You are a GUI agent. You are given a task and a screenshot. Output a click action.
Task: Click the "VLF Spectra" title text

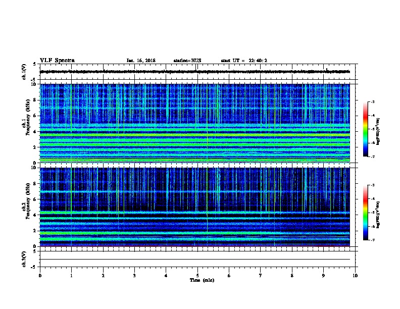click(57, 61)
